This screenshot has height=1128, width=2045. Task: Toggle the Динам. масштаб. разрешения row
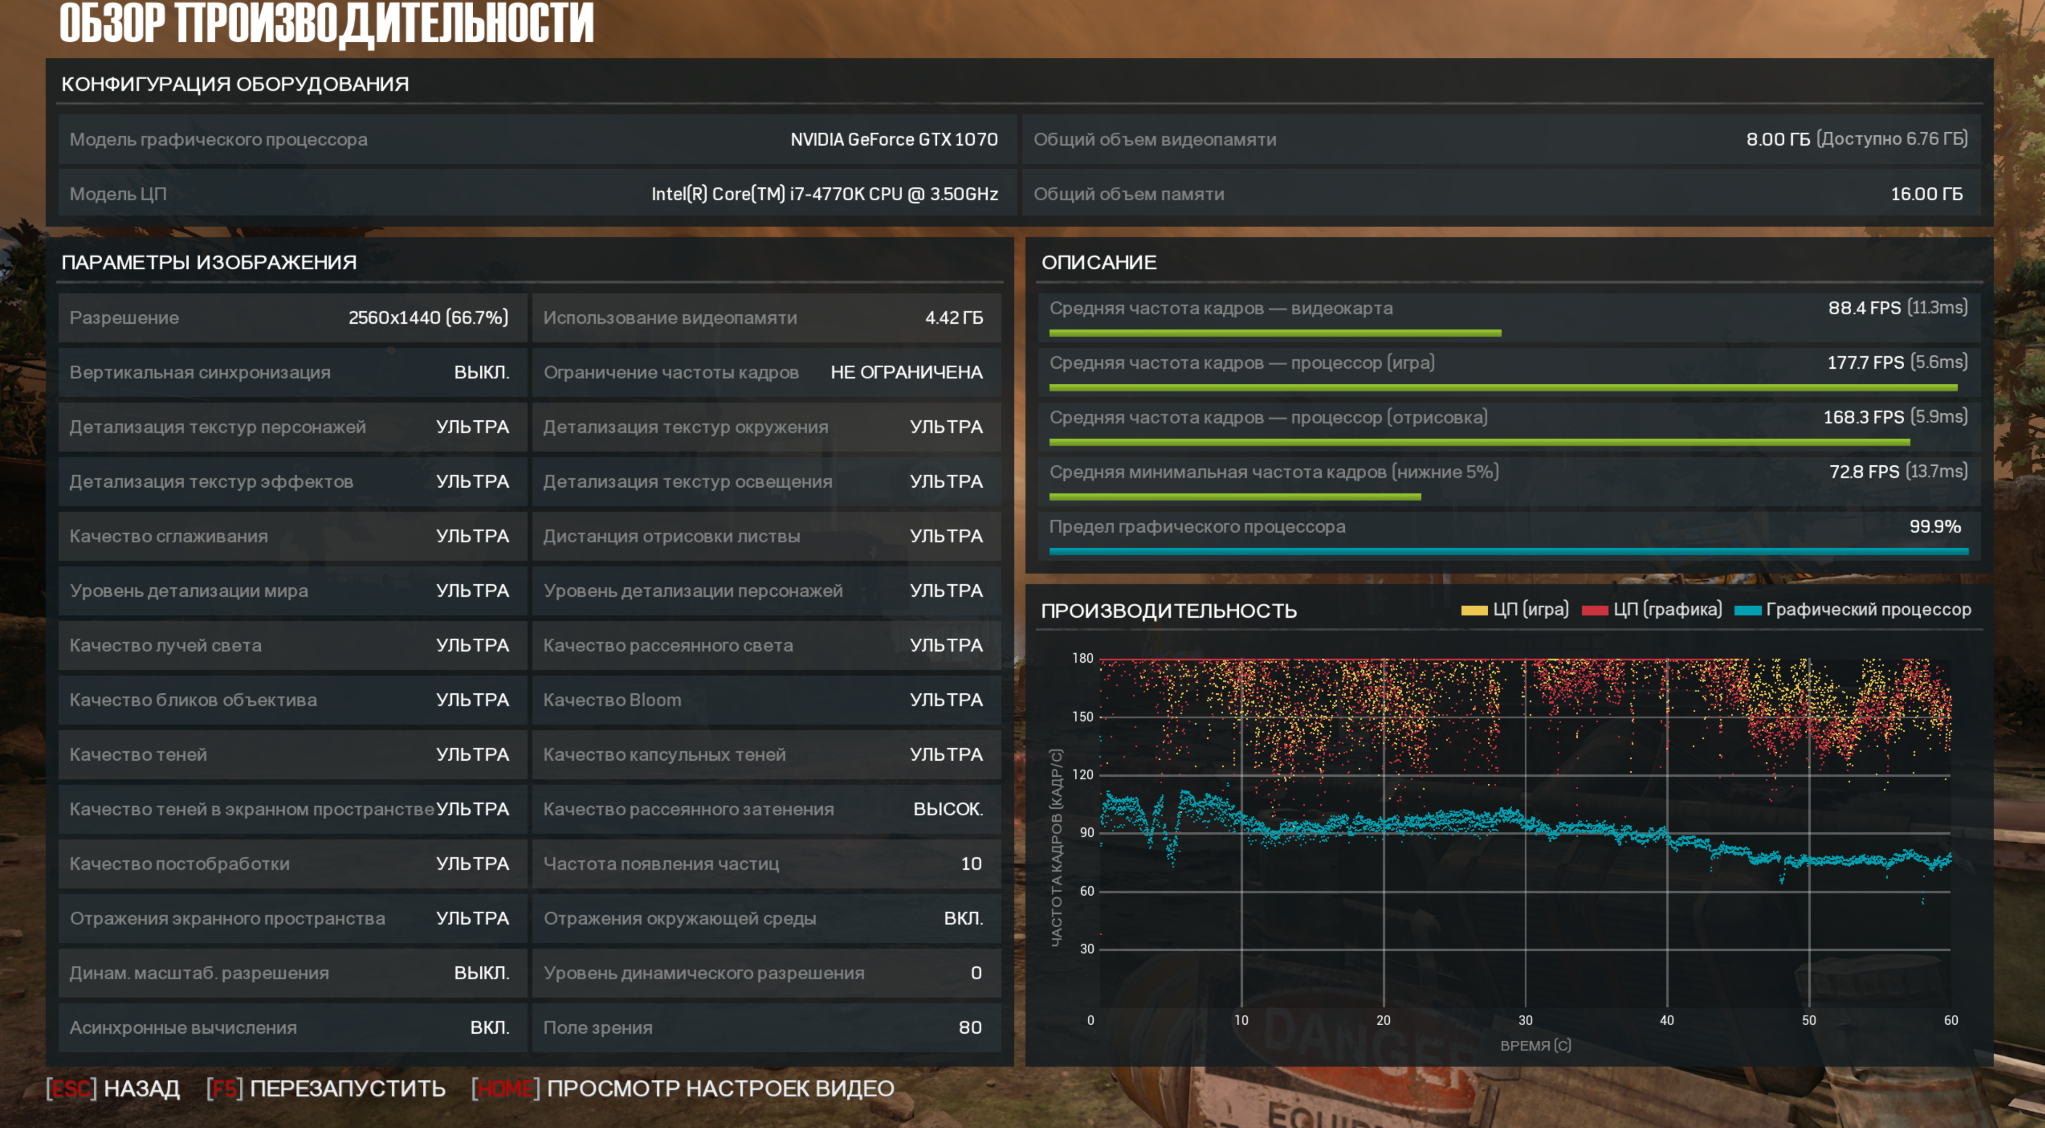[291, 972]
